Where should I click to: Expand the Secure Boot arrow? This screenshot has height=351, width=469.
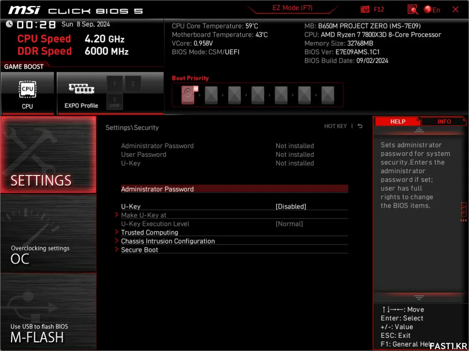[x=117, y=250]
